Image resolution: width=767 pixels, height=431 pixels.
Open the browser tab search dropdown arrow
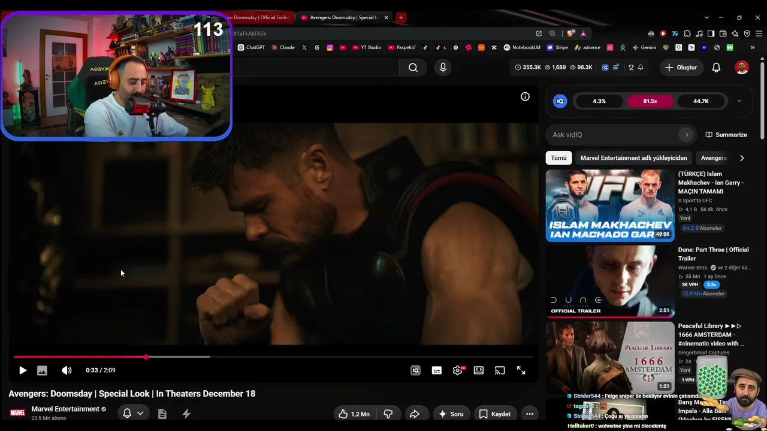[706, 17]
